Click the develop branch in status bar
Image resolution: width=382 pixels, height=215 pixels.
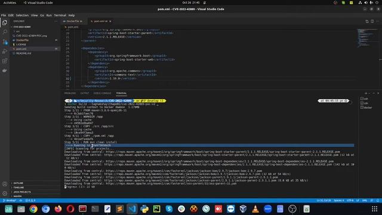pyautogui.click(x=10, y=201)
